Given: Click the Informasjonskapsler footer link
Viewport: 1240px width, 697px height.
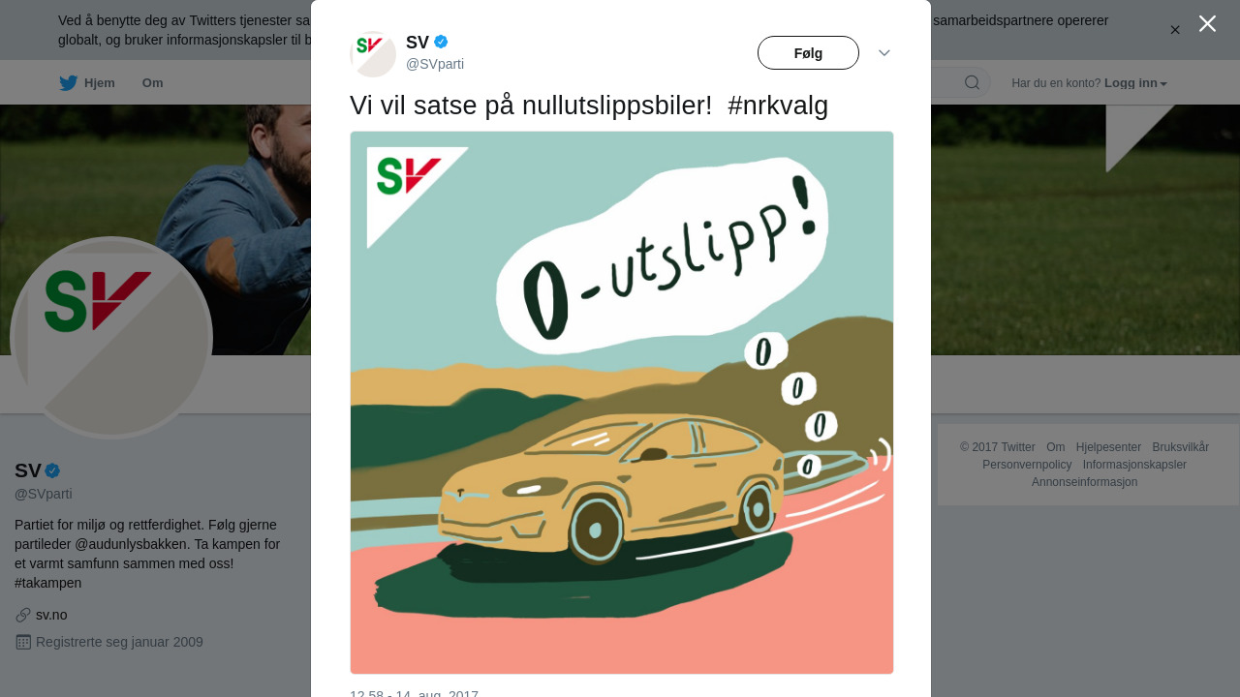Looking at the screenshot, I should point(1134,465).
